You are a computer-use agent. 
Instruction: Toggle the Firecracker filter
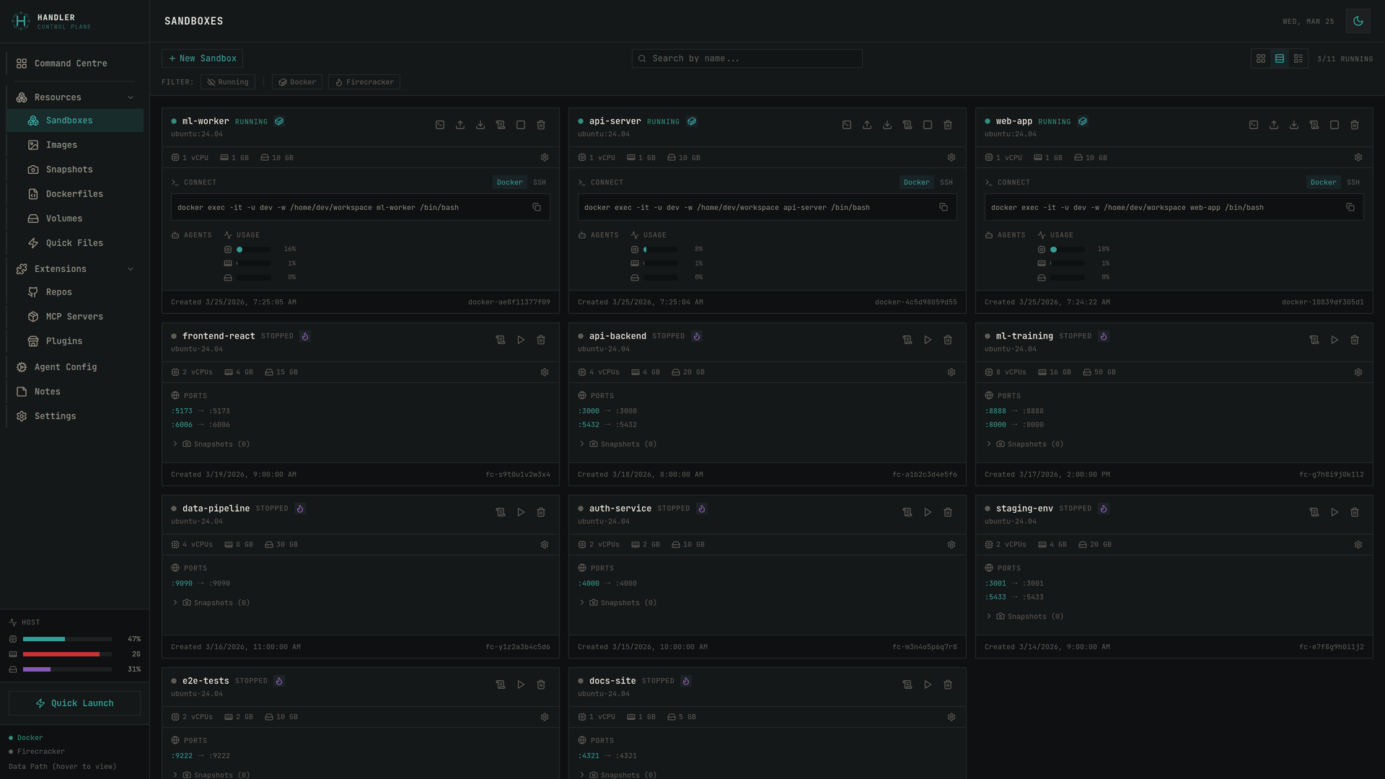364,82
